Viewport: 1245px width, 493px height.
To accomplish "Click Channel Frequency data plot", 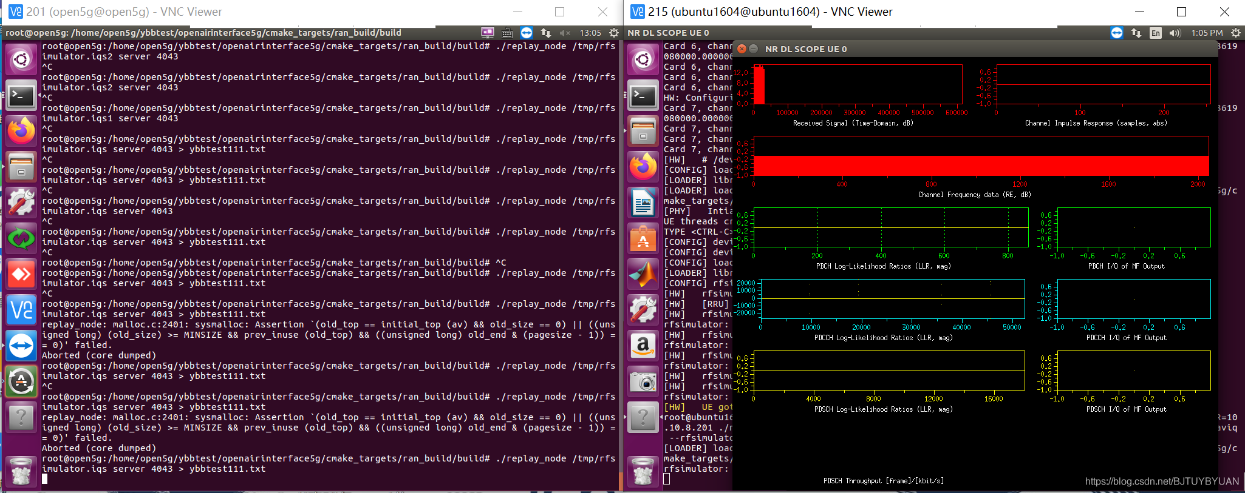I will pyautogui.click(x=981, y=156).
